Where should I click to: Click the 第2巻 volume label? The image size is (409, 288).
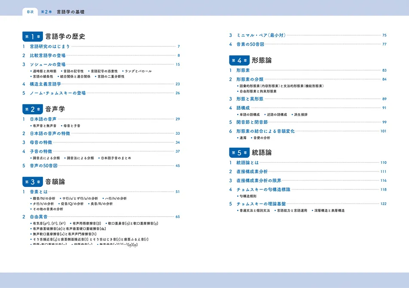click(x=46, y=12)
